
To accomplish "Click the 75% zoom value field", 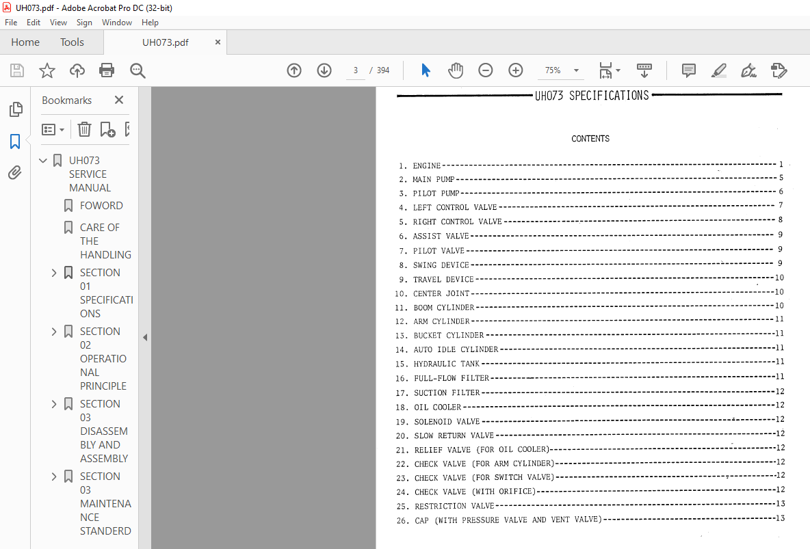I will [x=553, y=70].
